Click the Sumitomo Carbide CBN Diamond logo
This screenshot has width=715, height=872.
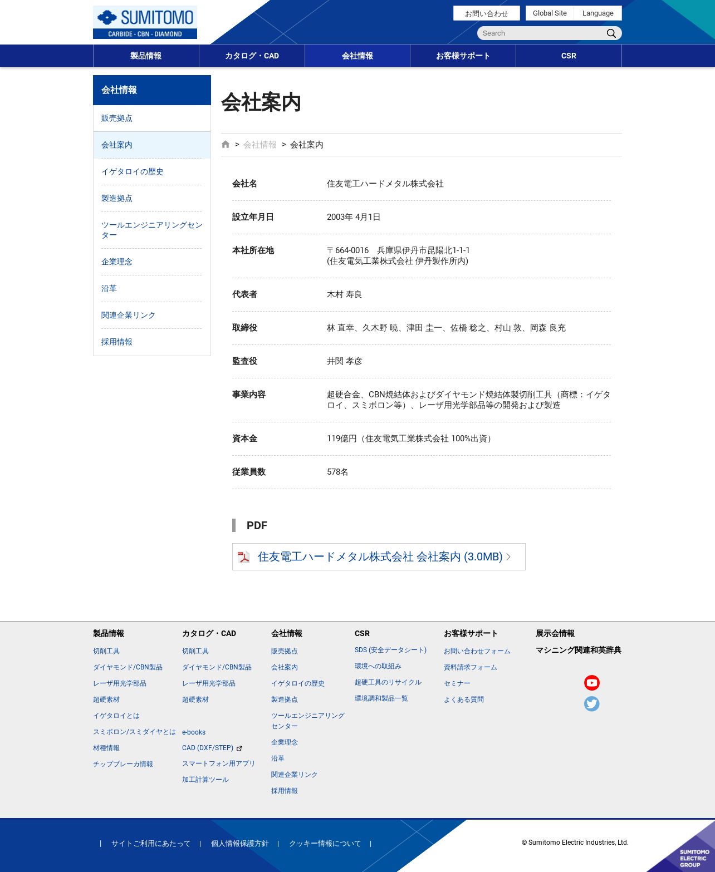(x=145, y=22)
